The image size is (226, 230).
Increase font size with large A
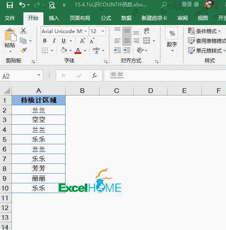[x=83, y=41]
